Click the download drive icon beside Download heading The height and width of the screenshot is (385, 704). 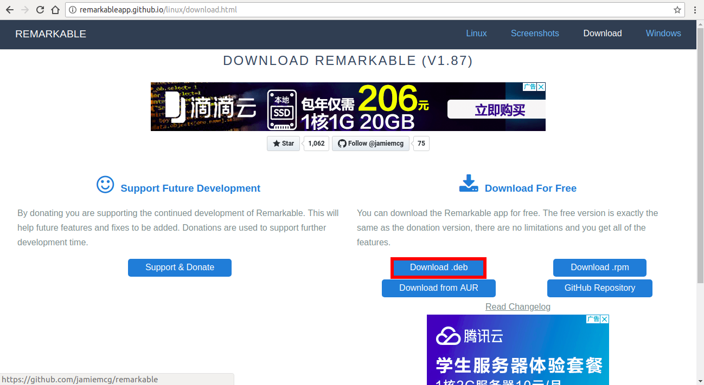point(469,184)
